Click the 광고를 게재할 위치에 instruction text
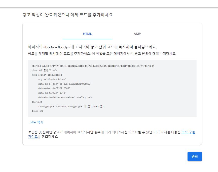 (x=102, y=54)
